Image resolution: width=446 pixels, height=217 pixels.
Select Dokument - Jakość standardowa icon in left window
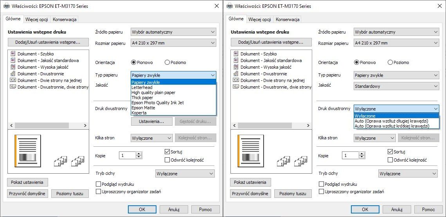click(13, 60)
